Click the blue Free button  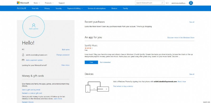[91, 62]
